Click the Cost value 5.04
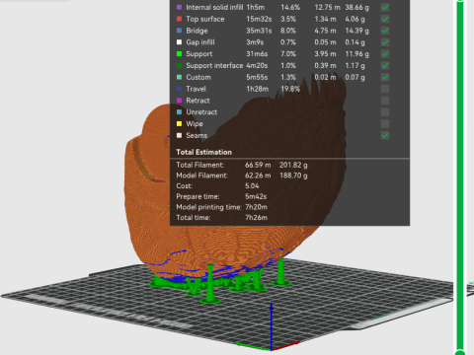Screen dimensions: 474x355 (252, 186)
